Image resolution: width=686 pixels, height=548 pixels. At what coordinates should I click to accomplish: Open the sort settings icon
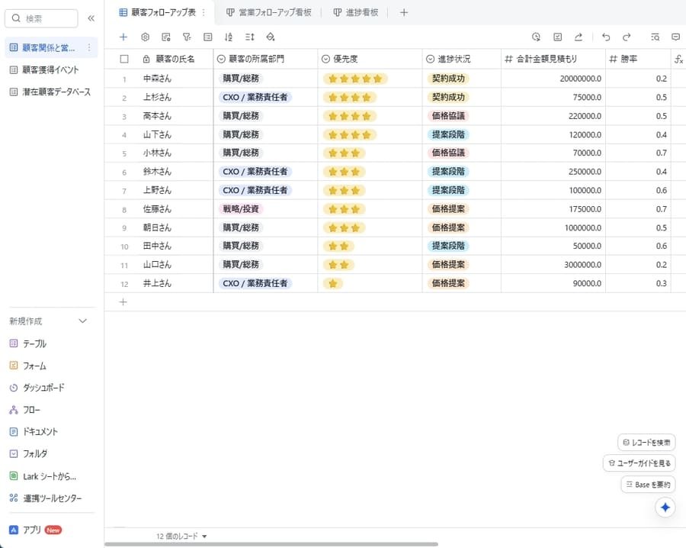point(228,37)
